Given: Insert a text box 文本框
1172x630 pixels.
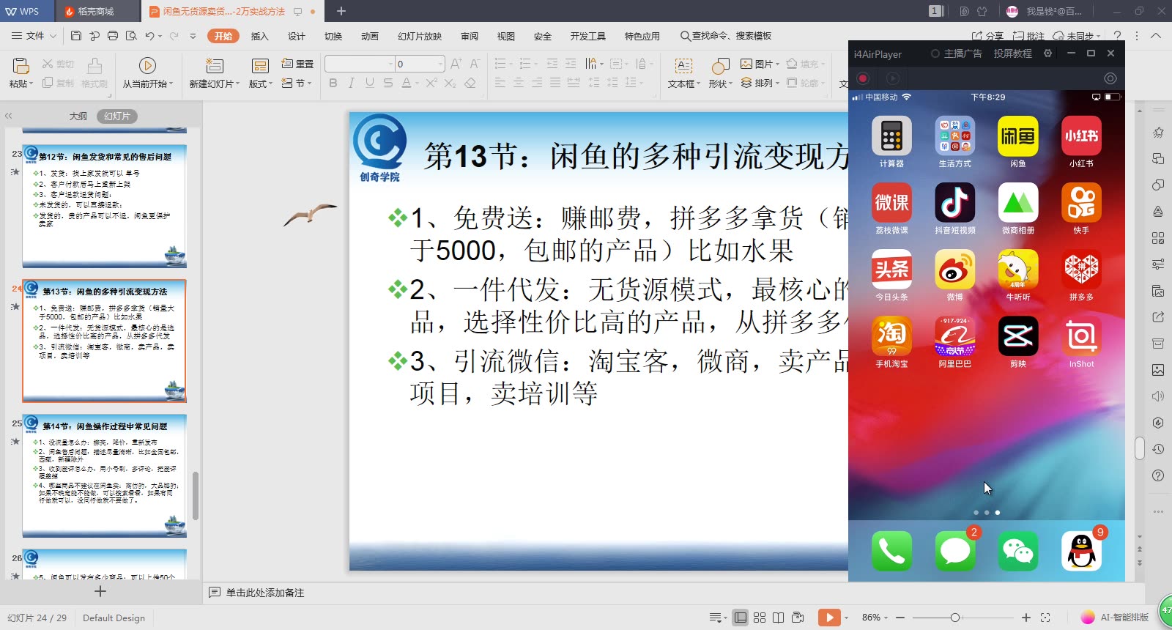Looking at the screenshot, I should point(683,73).
